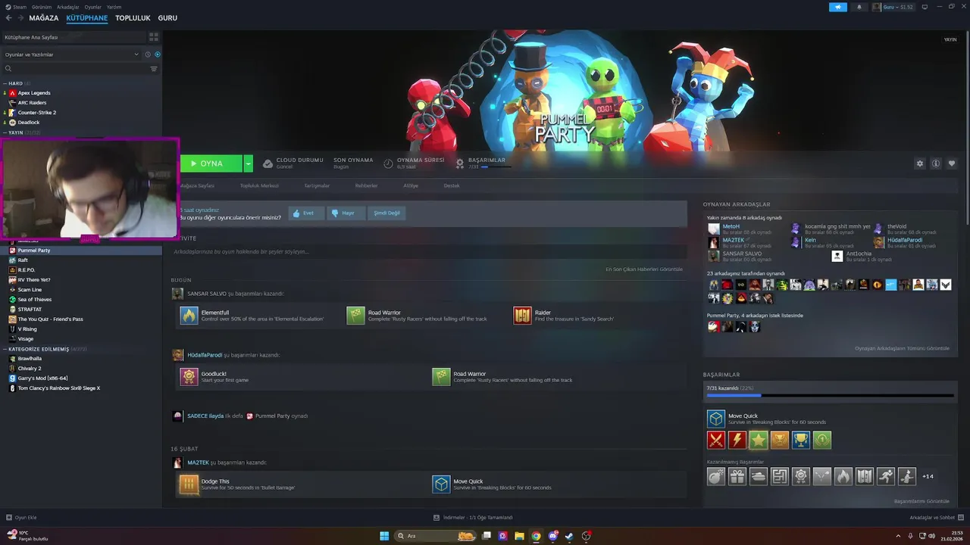Screen dimensions: 970x545
Task: Open Arkadaşlar ve Sohbet panel
Action: coord(936,518)
